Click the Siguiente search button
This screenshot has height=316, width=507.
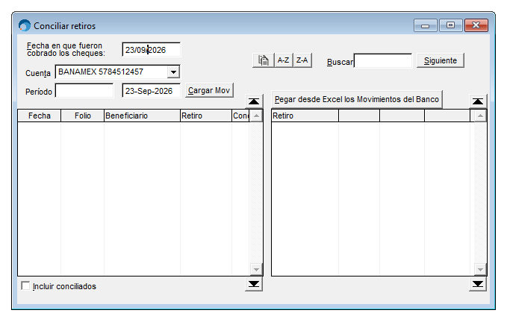tap(441, 60)
